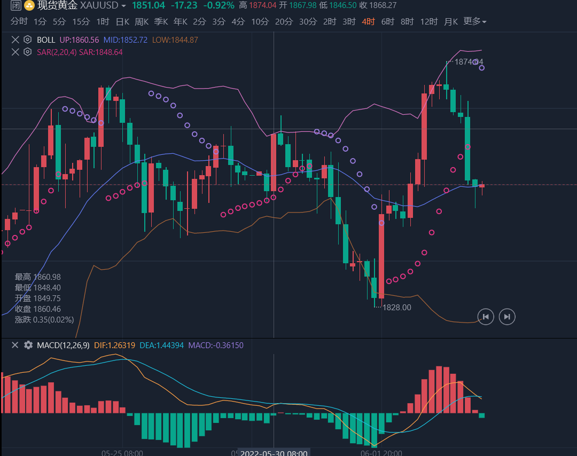
Task: Switch to 年K yearly chart
Action: click(x=181, y=22)
